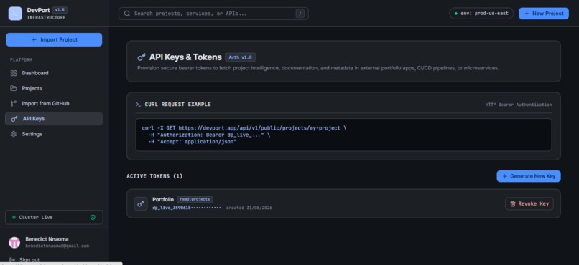The height and width of the screenshot is (265, 579).
Task: Click the terminal prompt icon by CURL REQUEST EXAMPLE
Action: [x=139, y=105]
